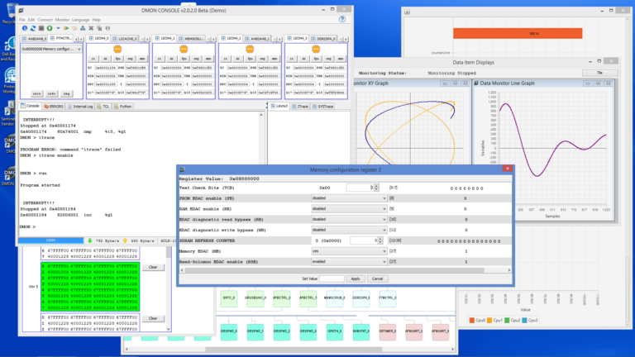Click the Tile button in Data Item Displays

tap(599, 73)
